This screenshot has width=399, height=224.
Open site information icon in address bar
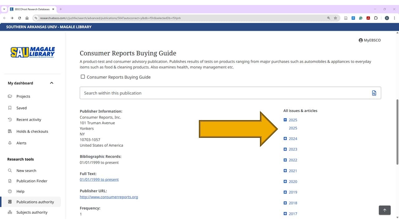[x=36, y=18]
